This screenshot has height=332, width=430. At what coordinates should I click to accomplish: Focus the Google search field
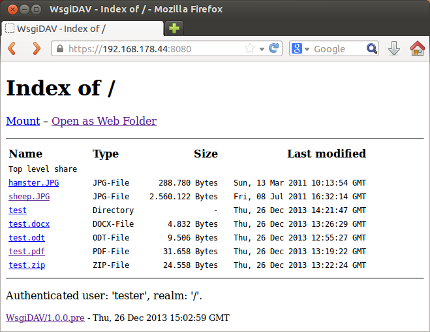[x=336, y=49]
